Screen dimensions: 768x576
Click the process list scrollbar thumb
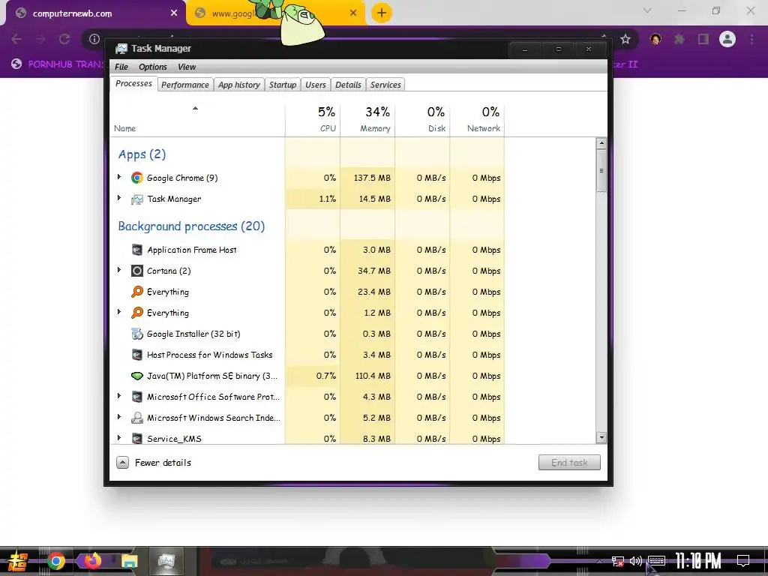click(601, 170)
